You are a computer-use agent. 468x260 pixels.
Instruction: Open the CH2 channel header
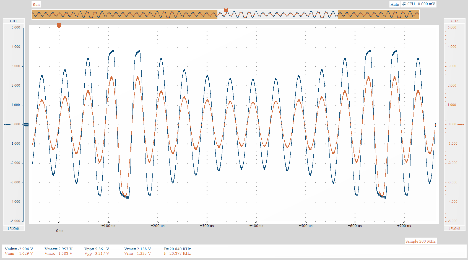point(454,21)
